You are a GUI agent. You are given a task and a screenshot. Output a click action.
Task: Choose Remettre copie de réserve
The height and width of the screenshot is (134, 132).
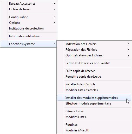[94, 77]
